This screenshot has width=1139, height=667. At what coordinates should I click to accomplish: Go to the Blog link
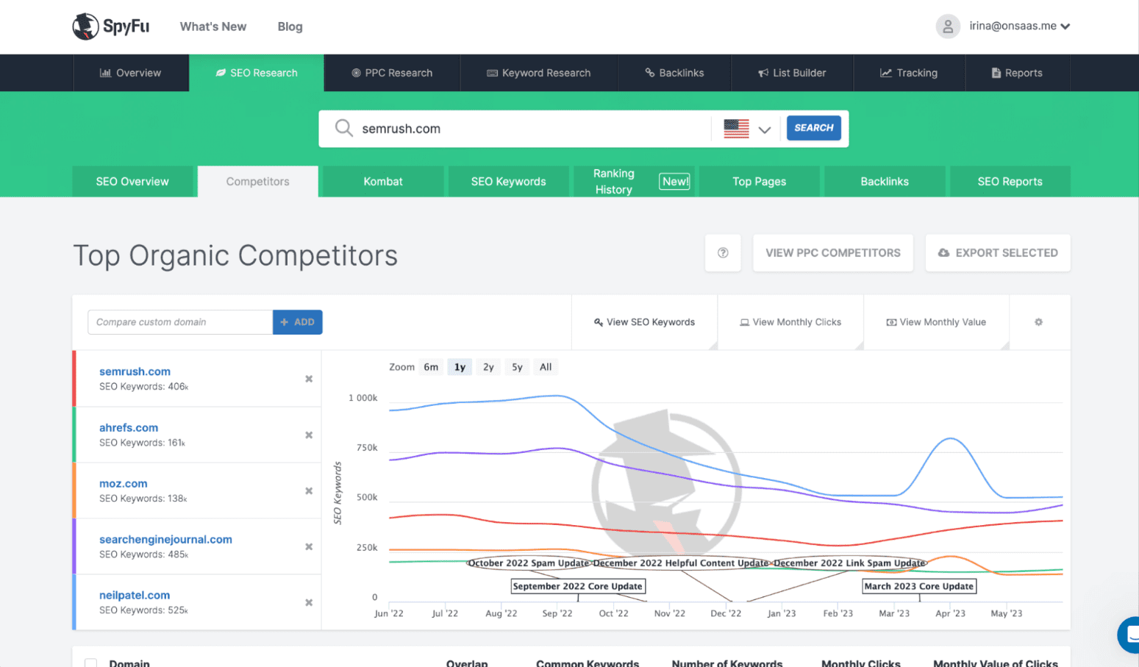coord(290,26)
